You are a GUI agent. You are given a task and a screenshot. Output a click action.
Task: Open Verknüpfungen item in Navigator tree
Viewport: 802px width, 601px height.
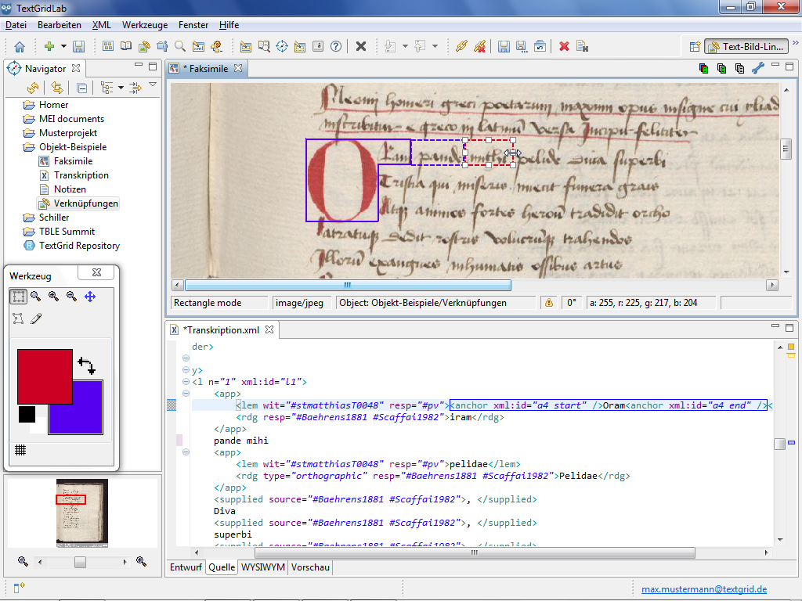85,203
